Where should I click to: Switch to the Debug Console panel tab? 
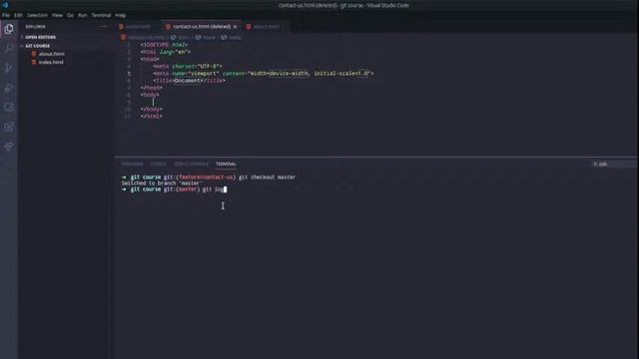[x=191, y=164]
